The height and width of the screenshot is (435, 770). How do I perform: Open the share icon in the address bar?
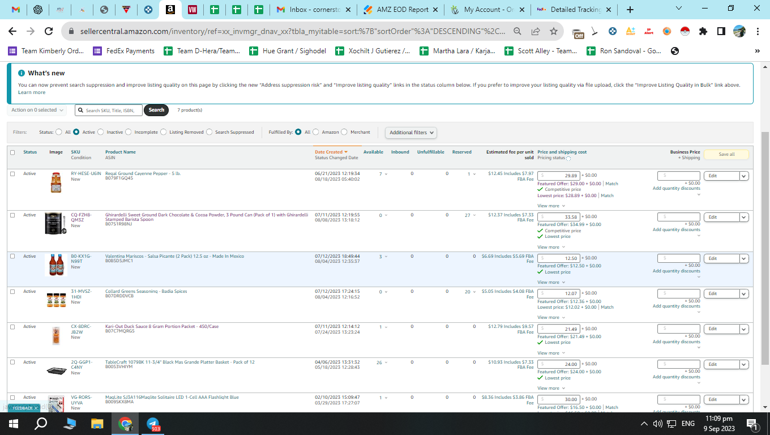[536, 32]
